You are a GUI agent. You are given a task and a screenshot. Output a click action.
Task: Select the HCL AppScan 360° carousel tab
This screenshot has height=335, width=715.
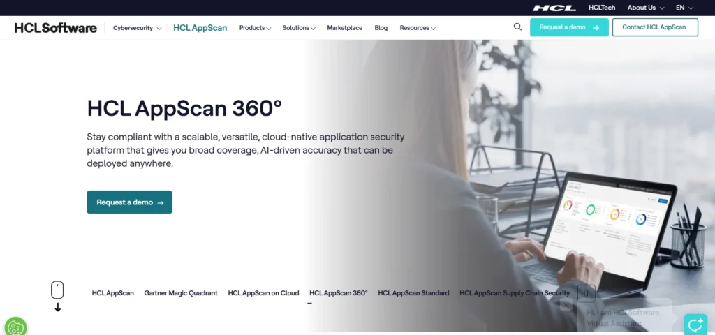339,293
